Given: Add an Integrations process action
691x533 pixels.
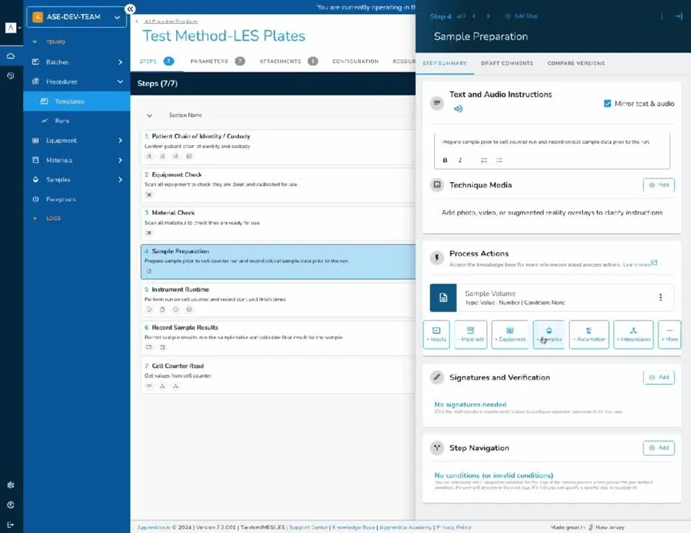Looking at the screenshot, I should point(633,335).
